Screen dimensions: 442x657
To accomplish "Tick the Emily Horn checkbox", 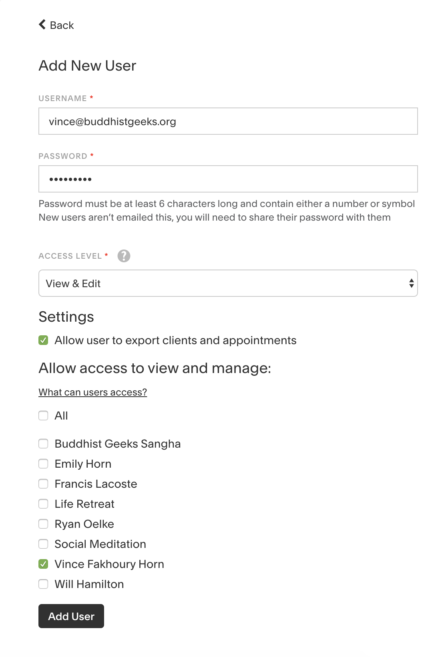I will tap(43, 464).
